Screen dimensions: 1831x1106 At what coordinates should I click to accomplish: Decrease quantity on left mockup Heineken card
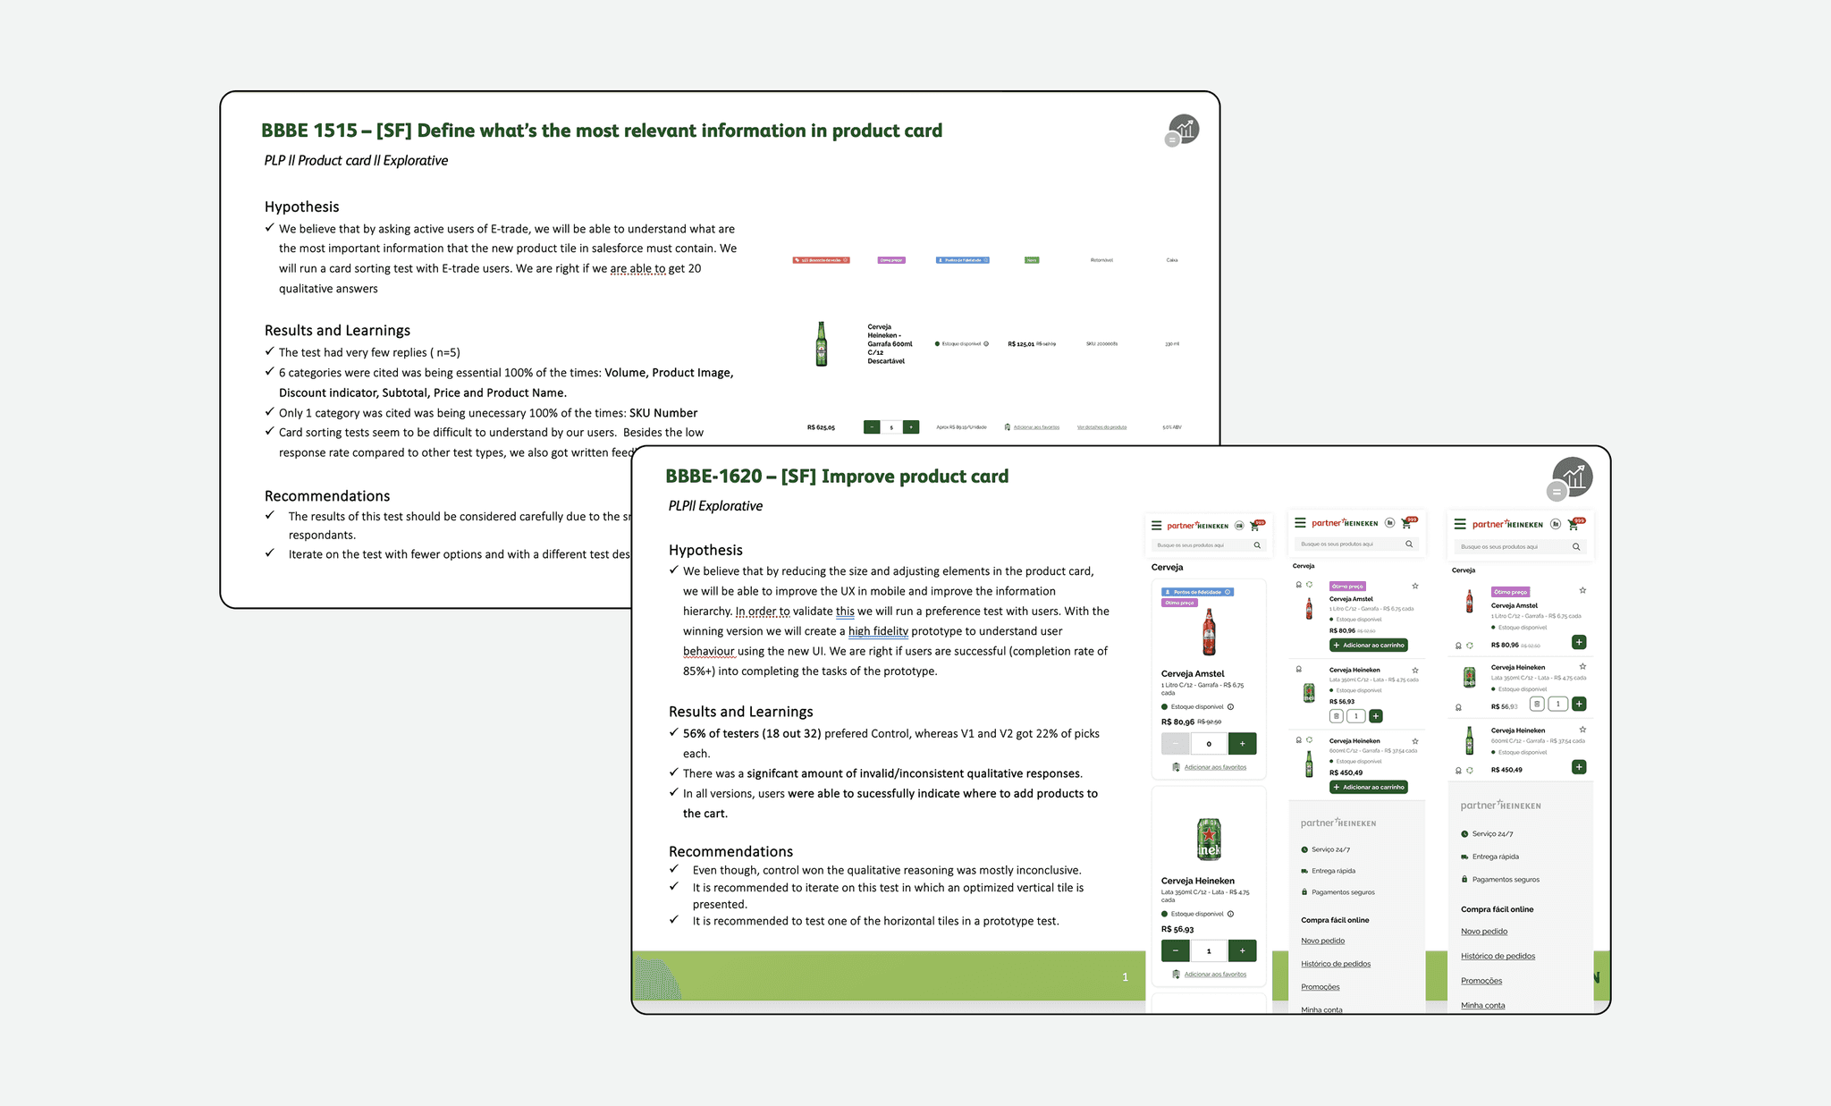click(1175, 951)
